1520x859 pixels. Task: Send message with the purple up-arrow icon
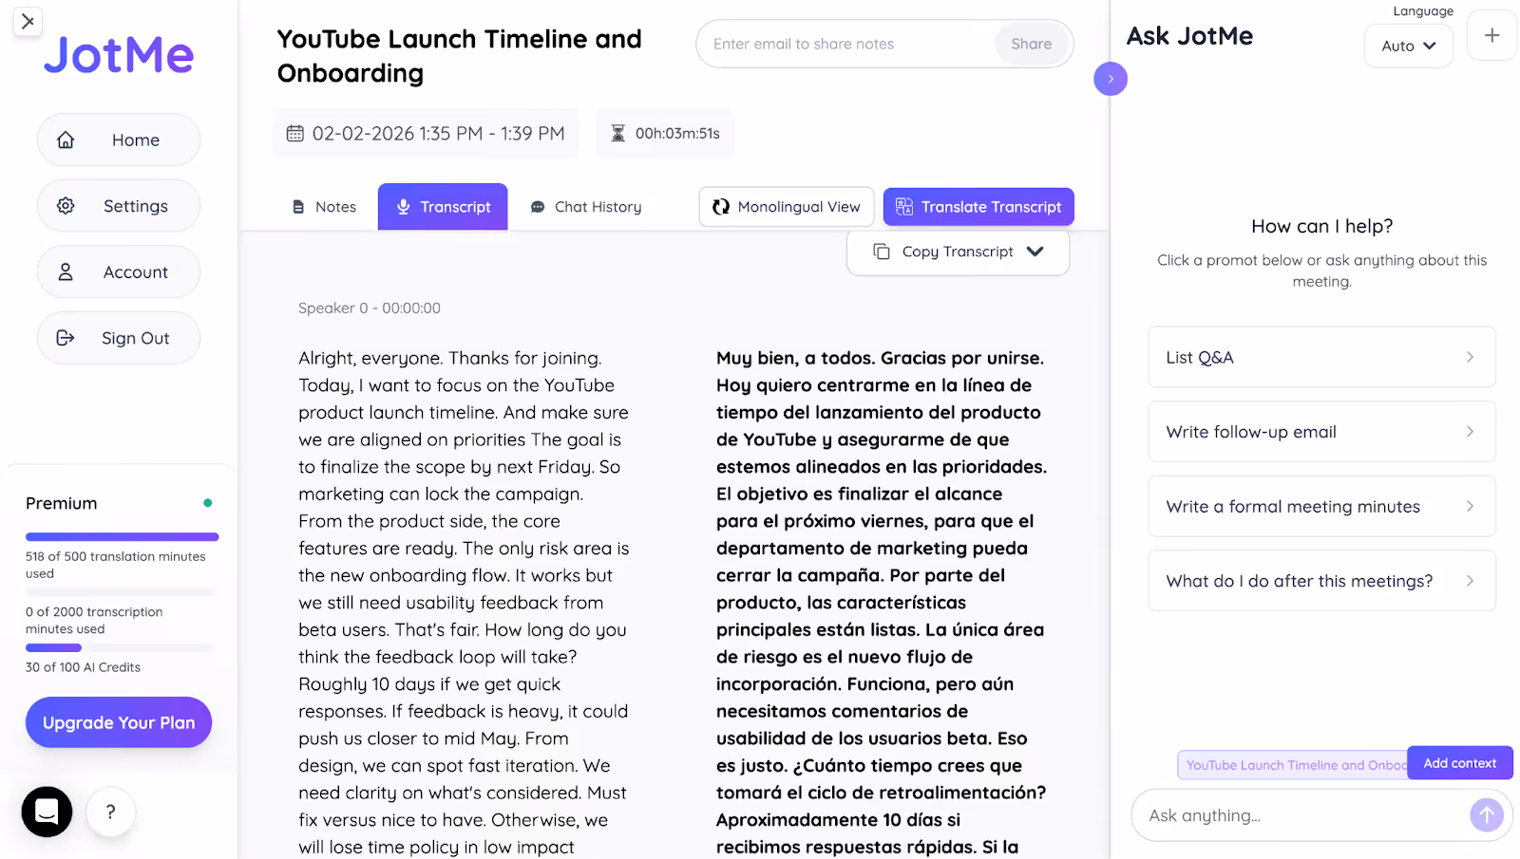pyautogui.click(x=1487, y=814)
